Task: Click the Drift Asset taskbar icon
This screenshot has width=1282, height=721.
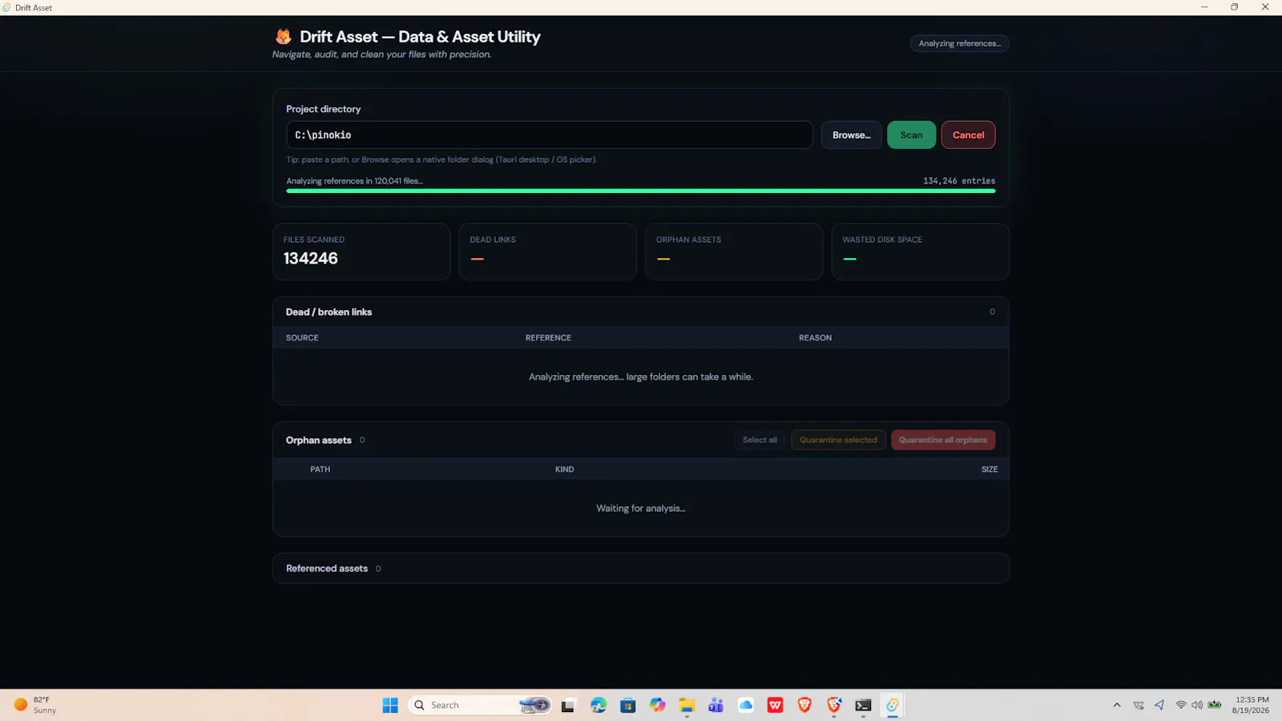Action: pyautogui.click(x=893, y=705)
